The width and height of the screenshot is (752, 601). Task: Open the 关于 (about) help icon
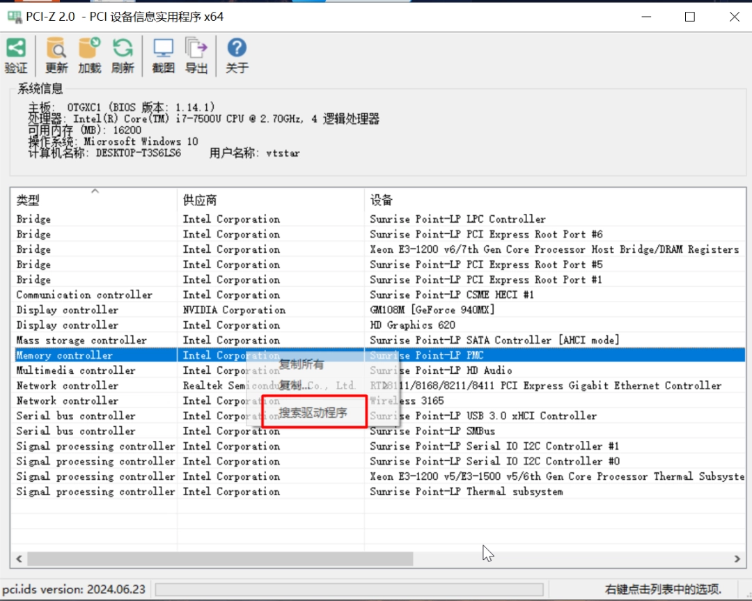click(237, 55)
